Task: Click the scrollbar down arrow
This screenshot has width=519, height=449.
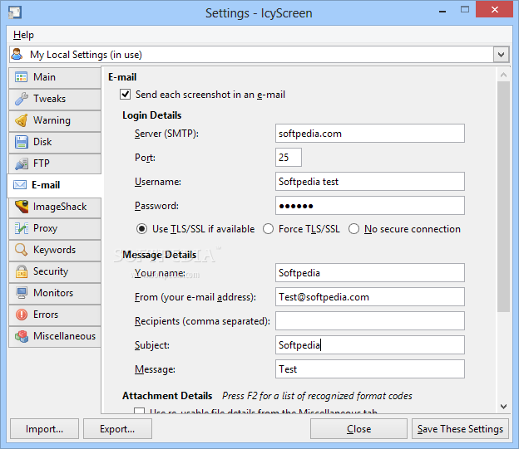Action: (x=503, y=407)
